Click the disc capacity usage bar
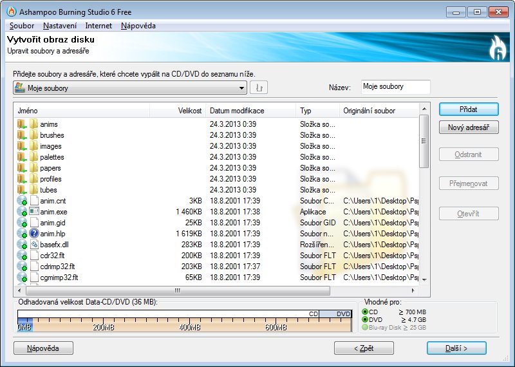This screenshot has height=367, width=515. pos(185,321)
